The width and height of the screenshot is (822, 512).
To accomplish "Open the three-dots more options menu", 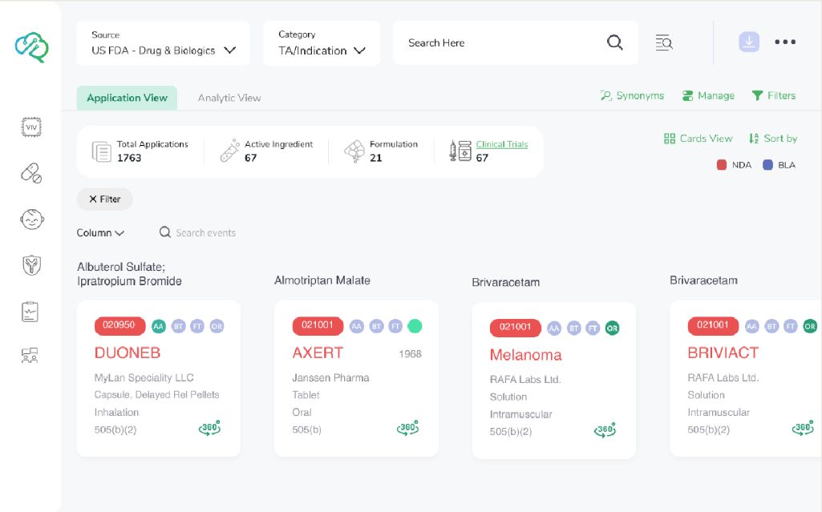I will [785, 42].
